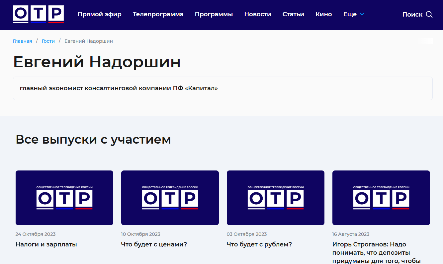This screenshot has height=264, width=443.
Task: Click the OTR logo in the header
Action: (x=38, y=14)
